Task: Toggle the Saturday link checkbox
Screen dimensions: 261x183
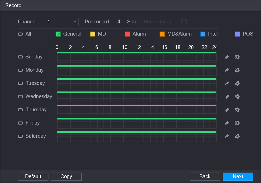Action: pyautogui.click(x=20, y=136)
